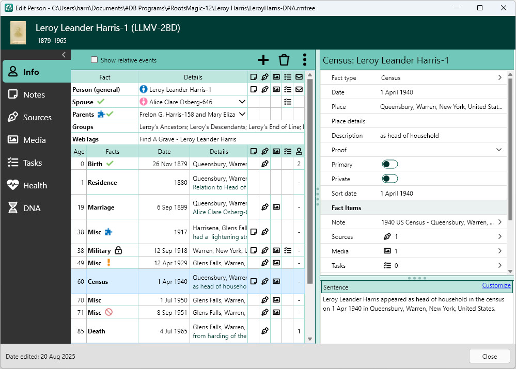The height and width of the screenshot is (369, 516).
Task: Toggle the Primary switch
Action: [389, 164]
